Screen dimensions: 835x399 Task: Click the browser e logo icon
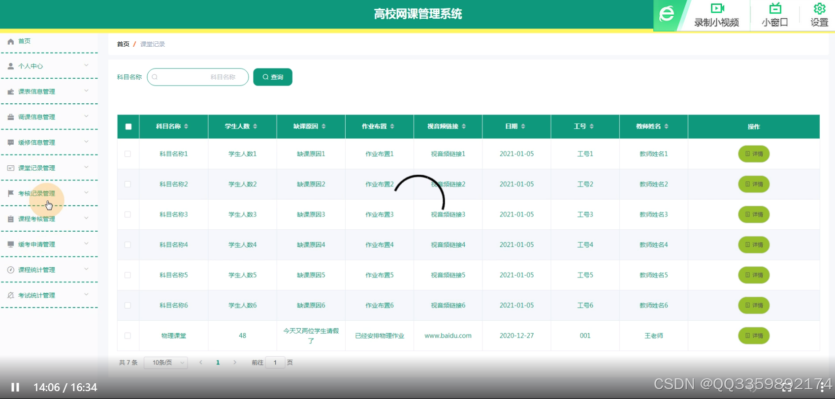pos(667,14)
